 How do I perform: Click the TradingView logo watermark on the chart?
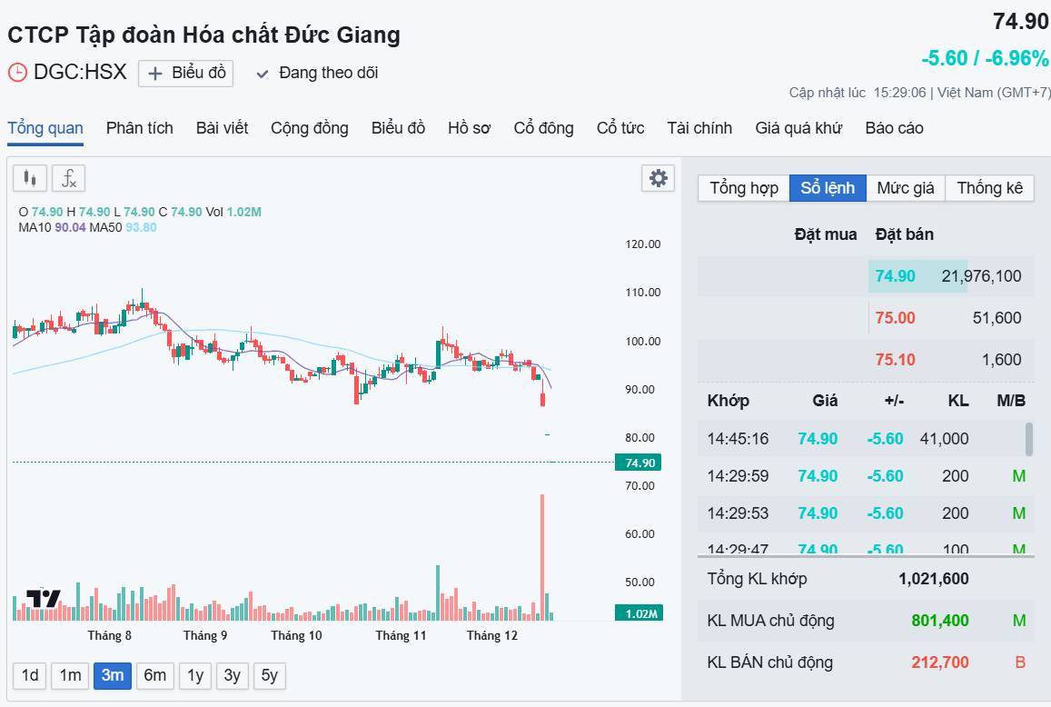[43, 597]
